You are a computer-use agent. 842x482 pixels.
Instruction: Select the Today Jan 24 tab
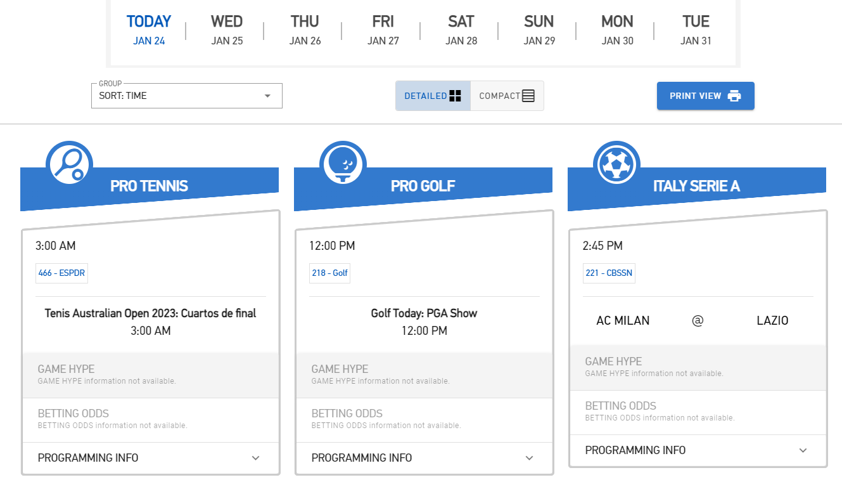coord(149,30)
